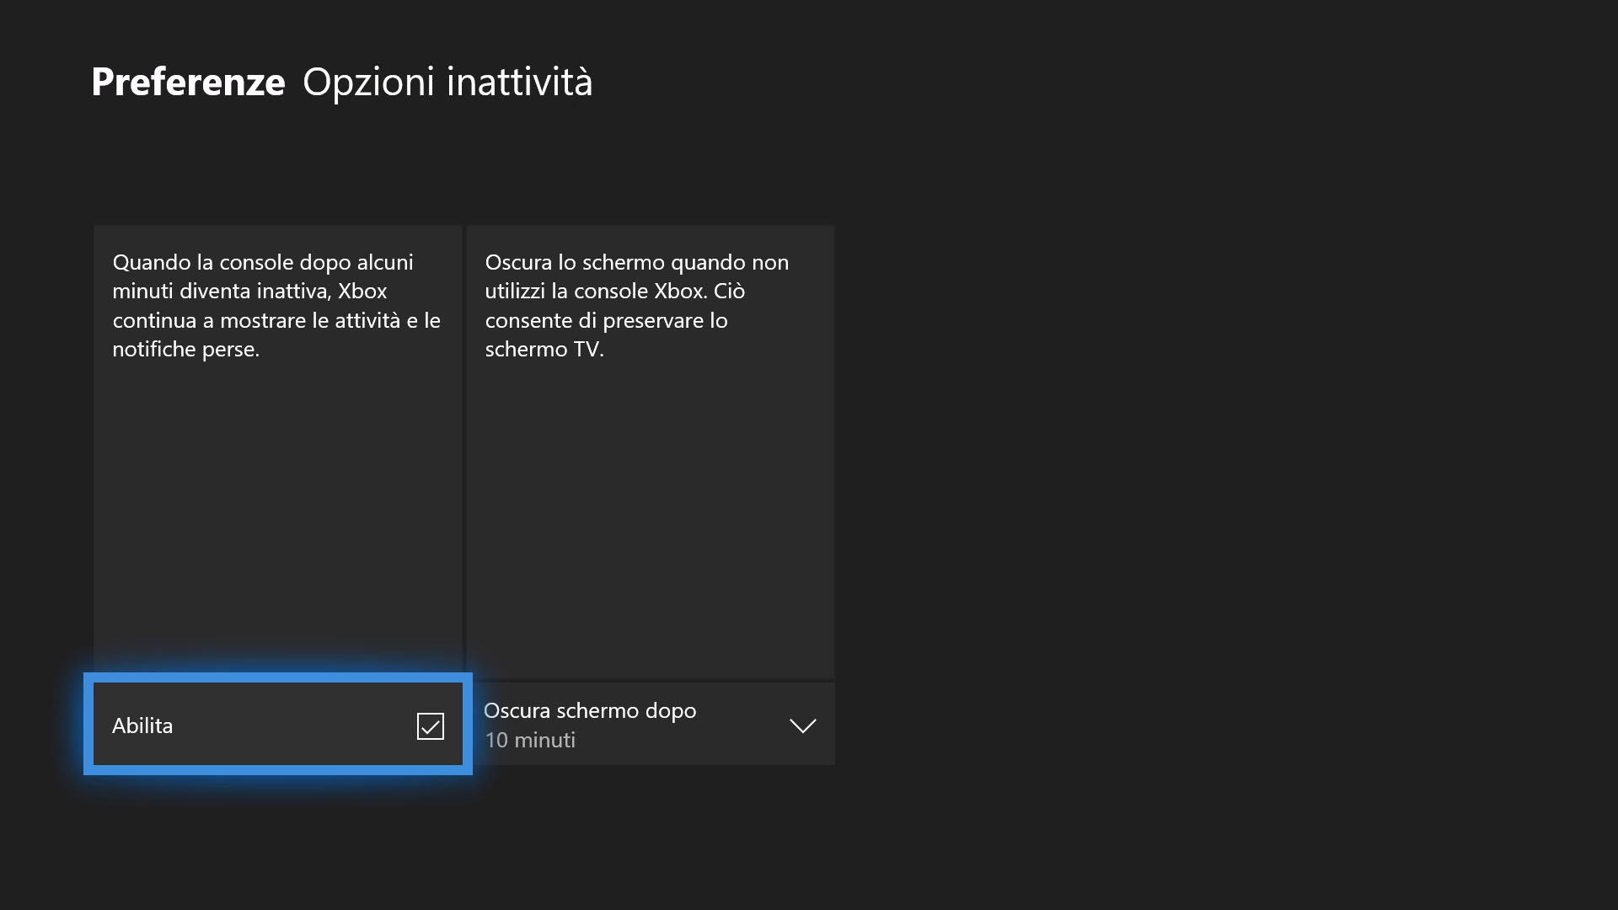Select the '10 minuti' value text
The width and height of the screenshot is (1618, 910).
point(530,740)
